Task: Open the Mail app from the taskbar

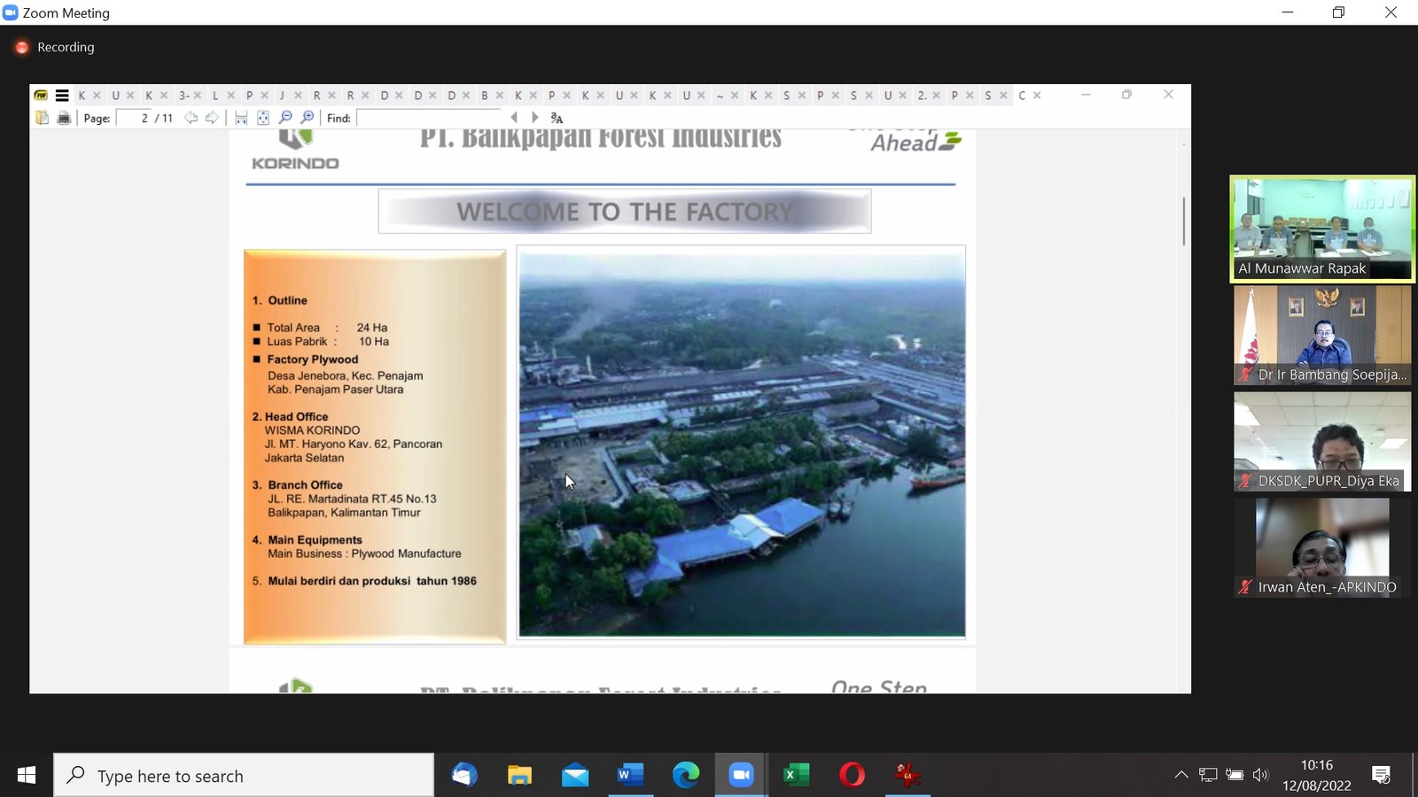Action: [575, 776]
